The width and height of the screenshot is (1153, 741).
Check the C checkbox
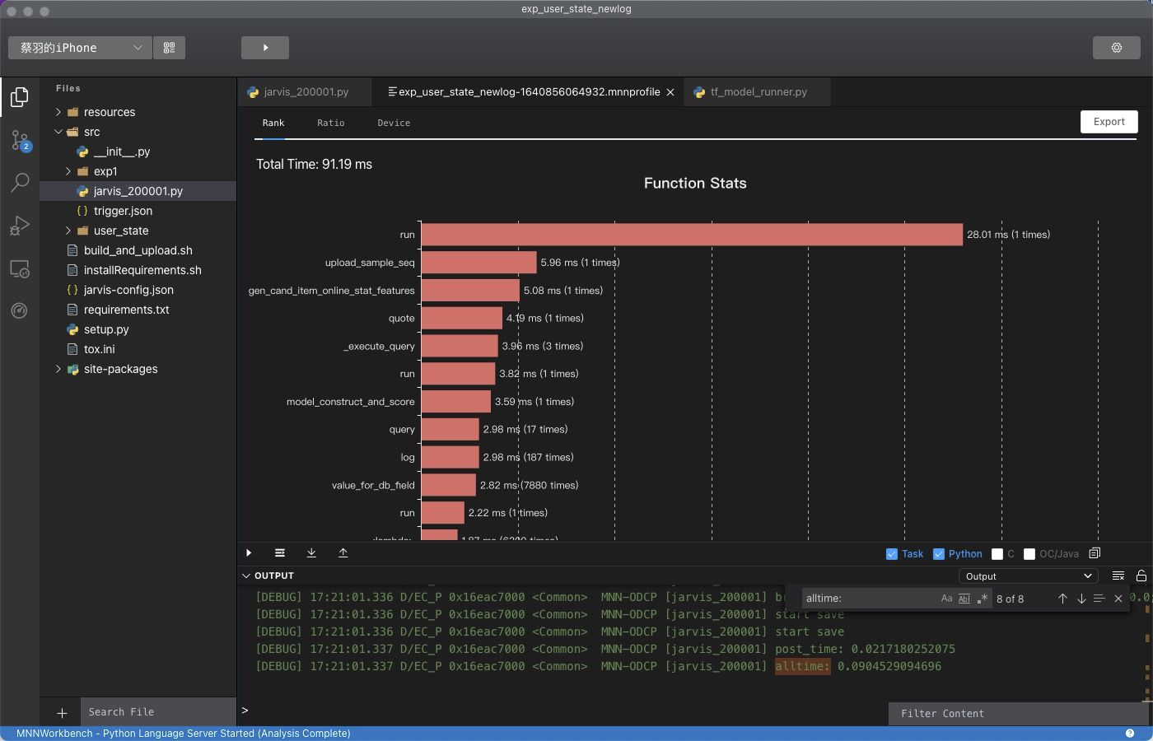[x=997, y=554]
